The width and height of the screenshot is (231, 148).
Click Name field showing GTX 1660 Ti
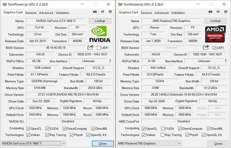56,21
